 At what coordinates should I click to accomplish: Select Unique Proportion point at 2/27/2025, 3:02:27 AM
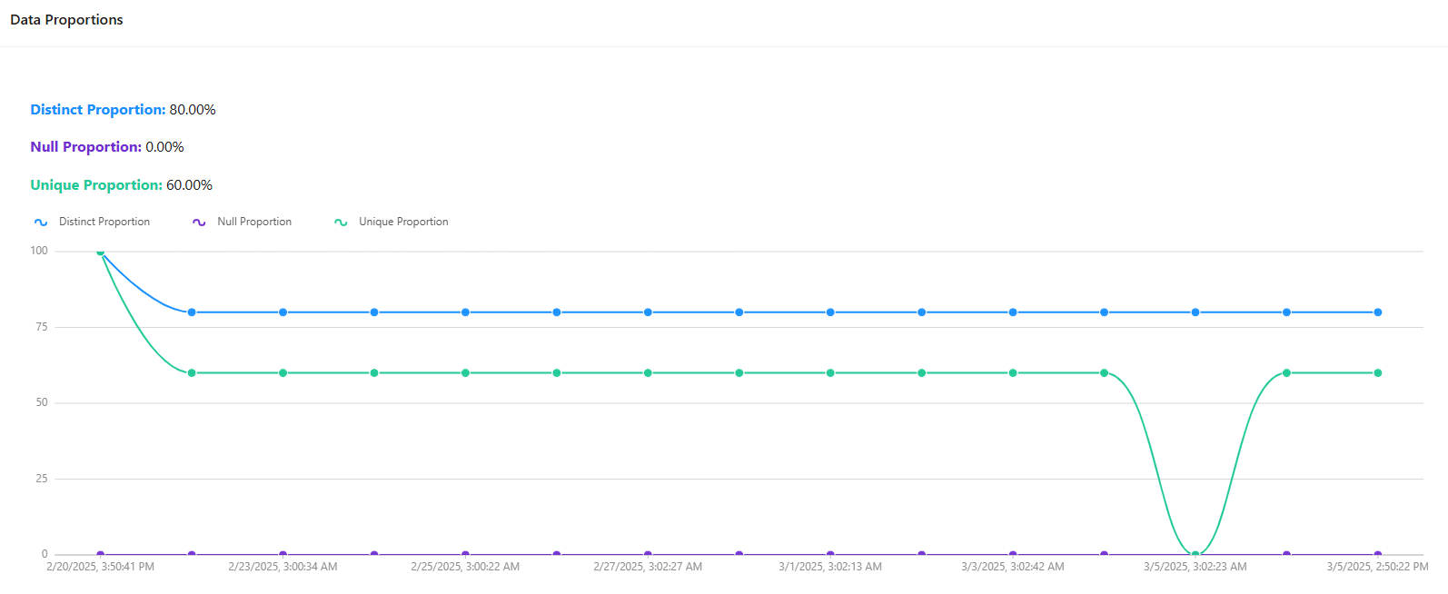point(648,373)
